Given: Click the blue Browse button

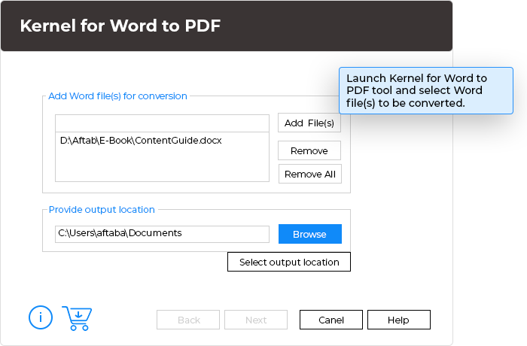Looking at the screenshot, I should coord(310,234).
